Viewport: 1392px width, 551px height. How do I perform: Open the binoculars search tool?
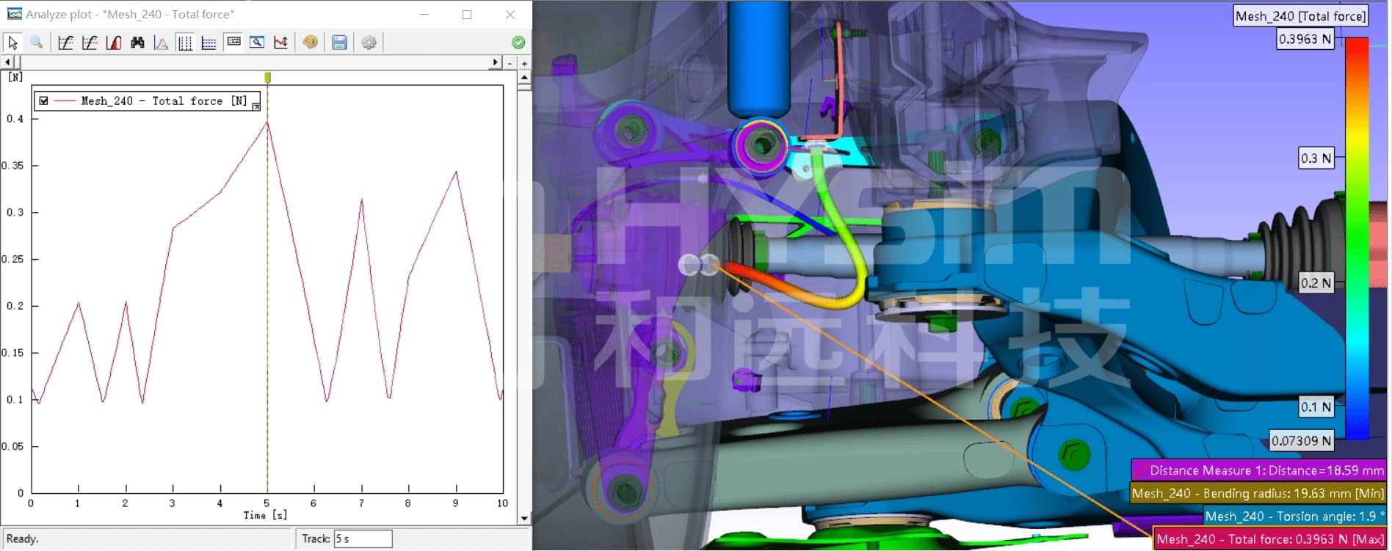pos(137,43)
